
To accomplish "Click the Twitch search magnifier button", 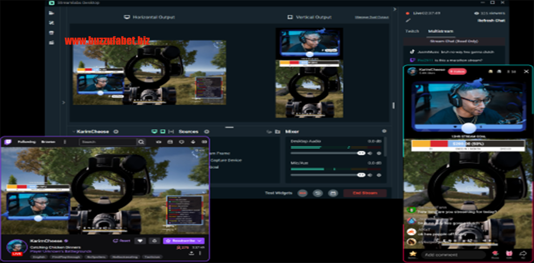I will pyautogui.click(x=141, y=142).
